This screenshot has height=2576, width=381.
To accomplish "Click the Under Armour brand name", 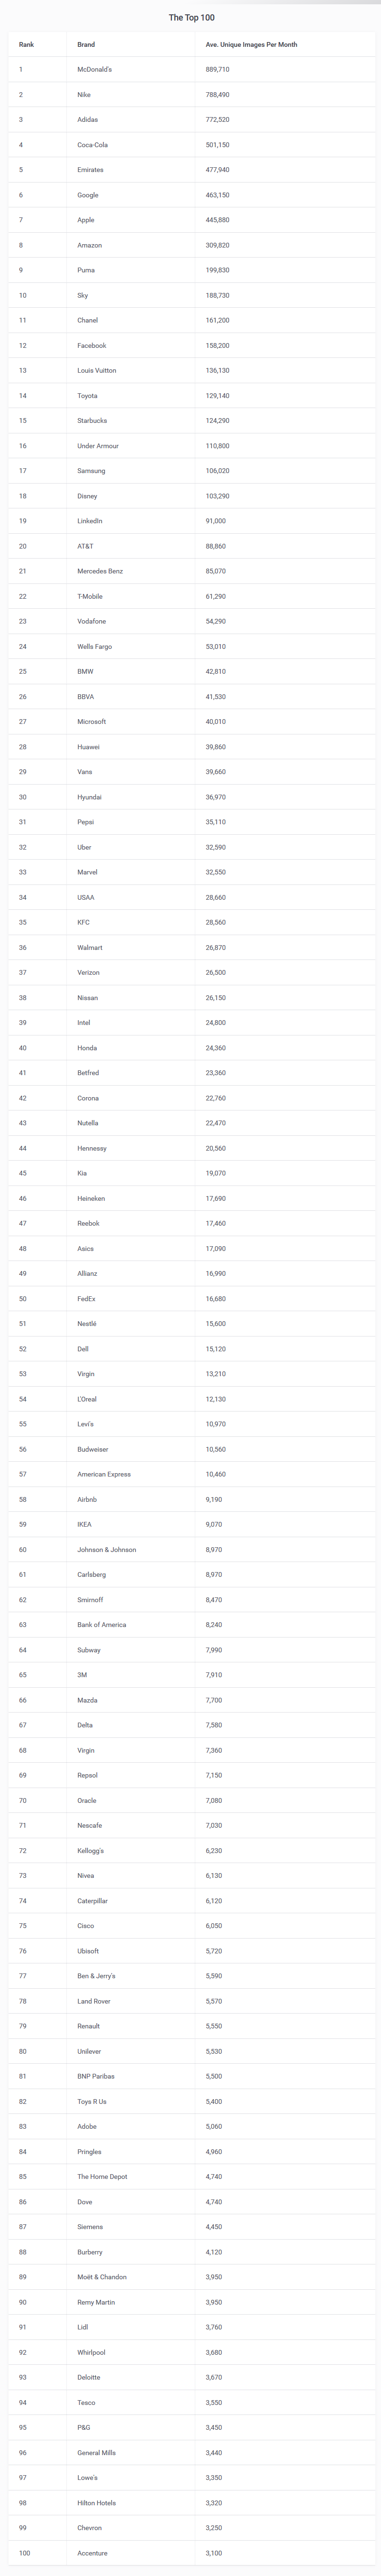I will (97, 446).
